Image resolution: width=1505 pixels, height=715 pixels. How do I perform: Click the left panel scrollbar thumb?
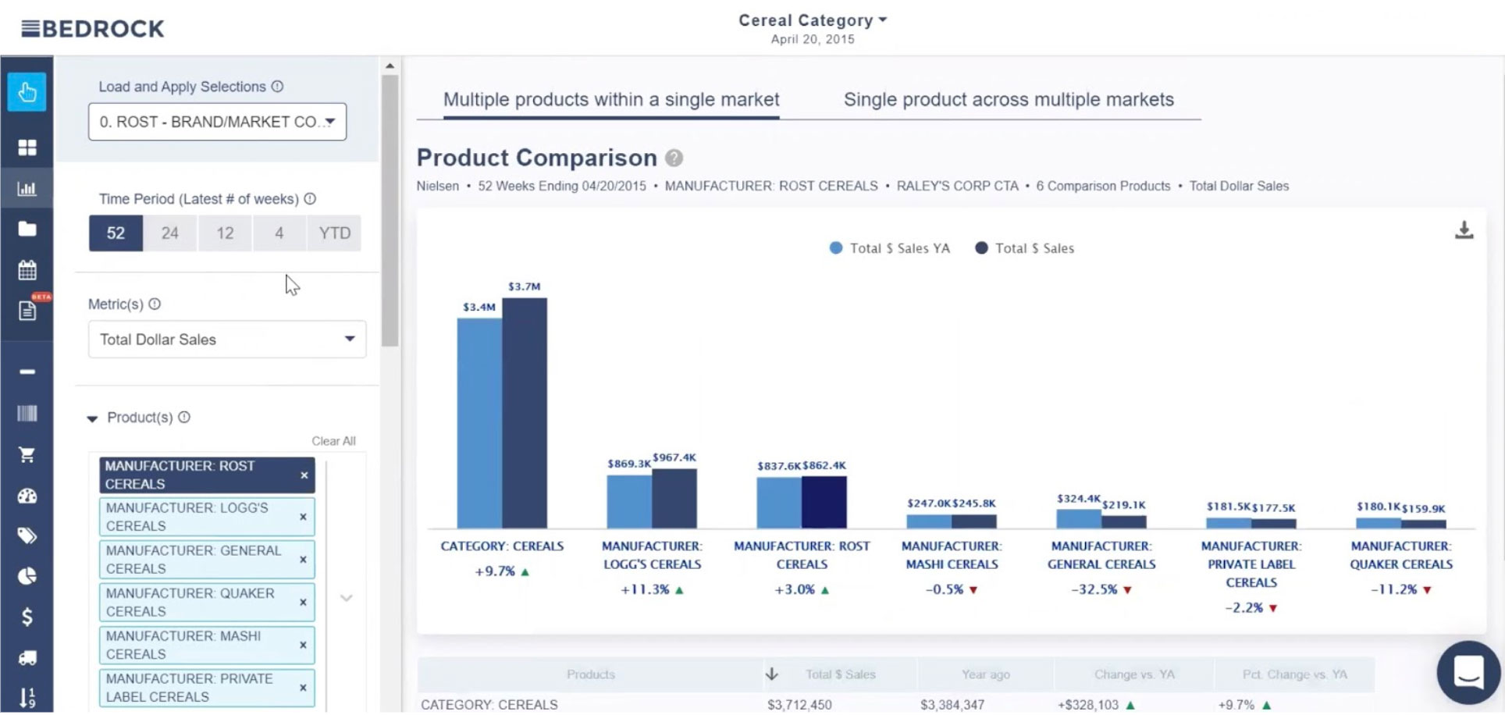(390, 211)
